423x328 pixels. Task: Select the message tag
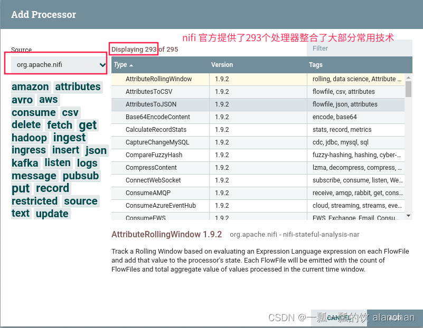point(34,176)
